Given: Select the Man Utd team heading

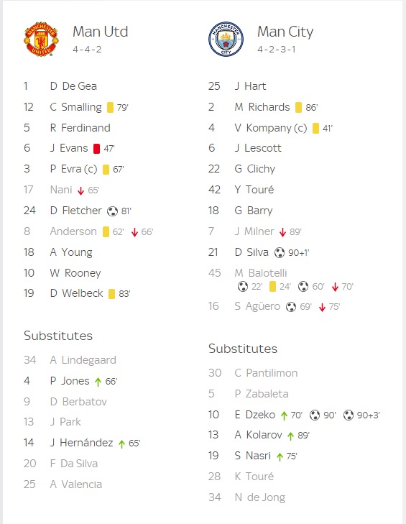Looking at the screenshot, I should tap(101, 32).
